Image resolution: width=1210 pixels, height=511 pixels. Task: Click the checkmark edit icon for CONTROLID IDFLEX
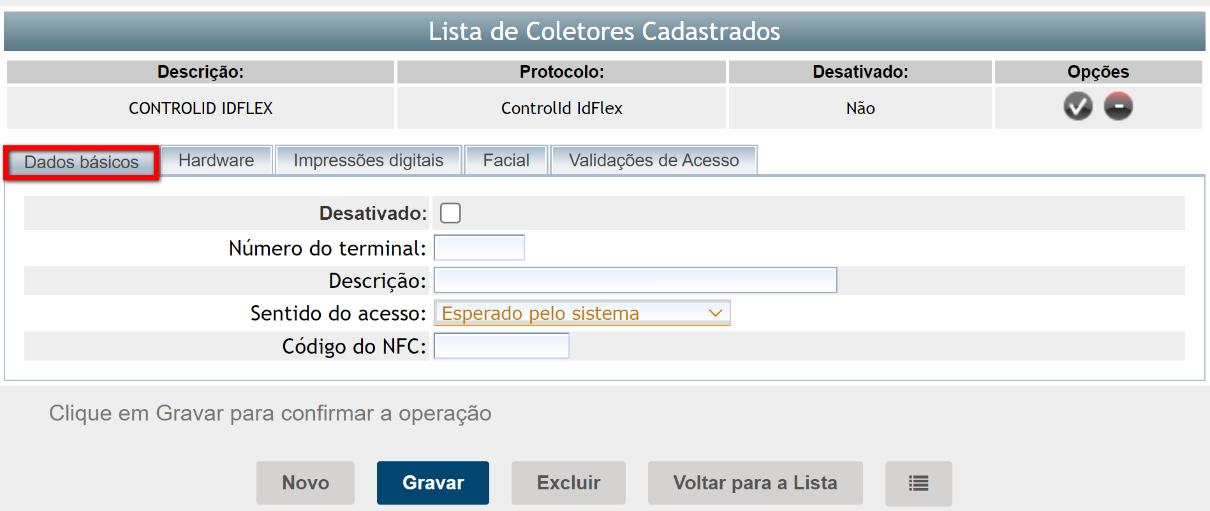point(1078,106)
